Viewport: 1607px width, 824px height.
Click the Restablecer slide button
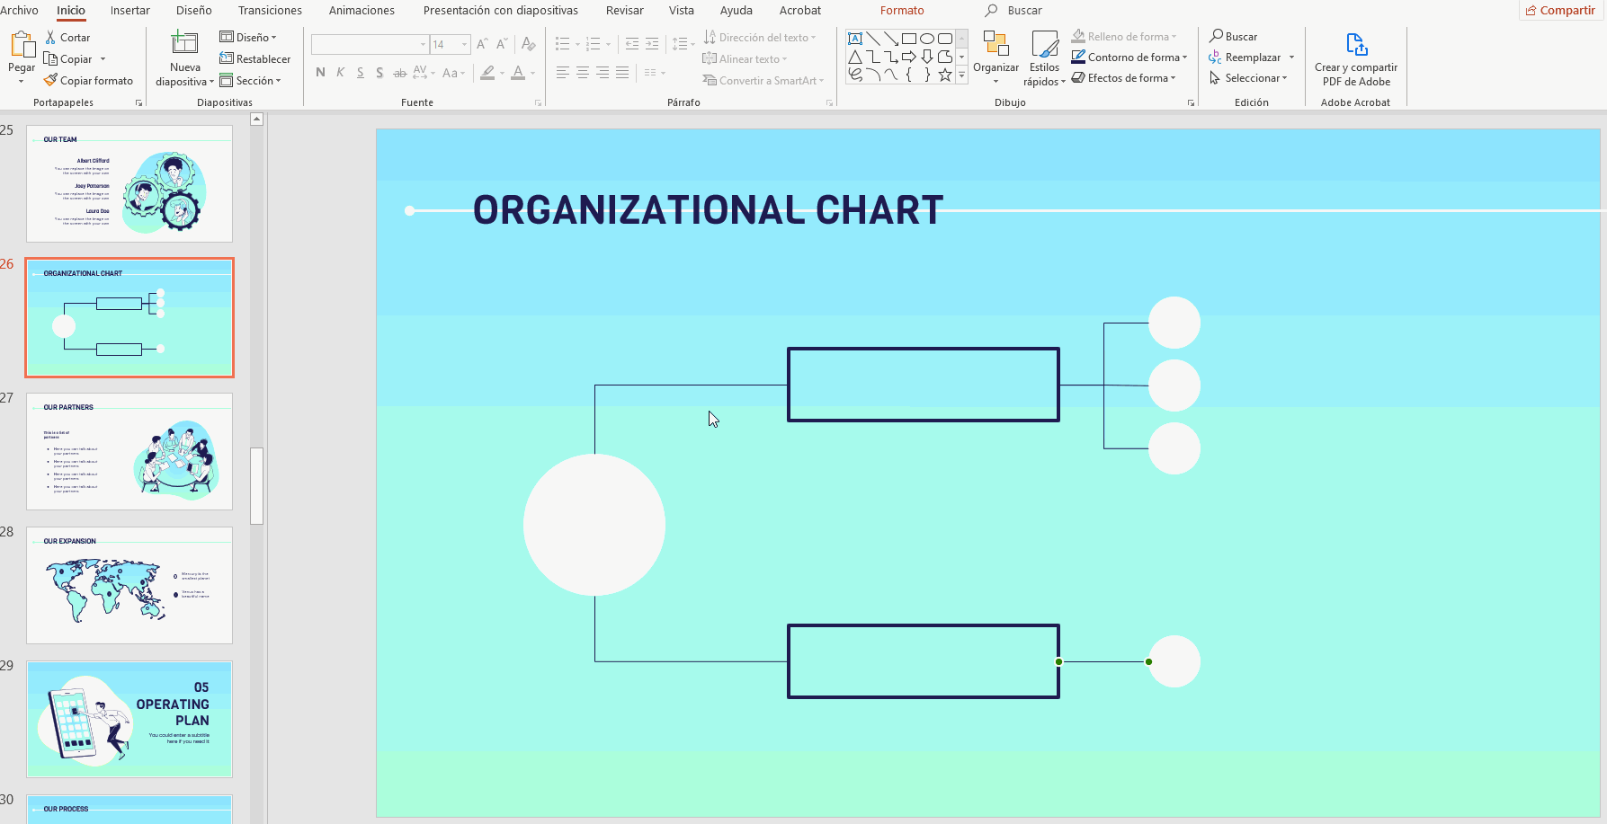pos(255,59)
